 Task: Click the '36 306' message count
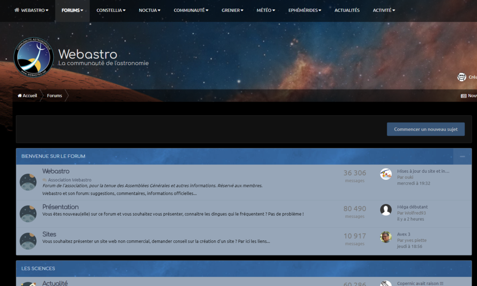(355, 173)
